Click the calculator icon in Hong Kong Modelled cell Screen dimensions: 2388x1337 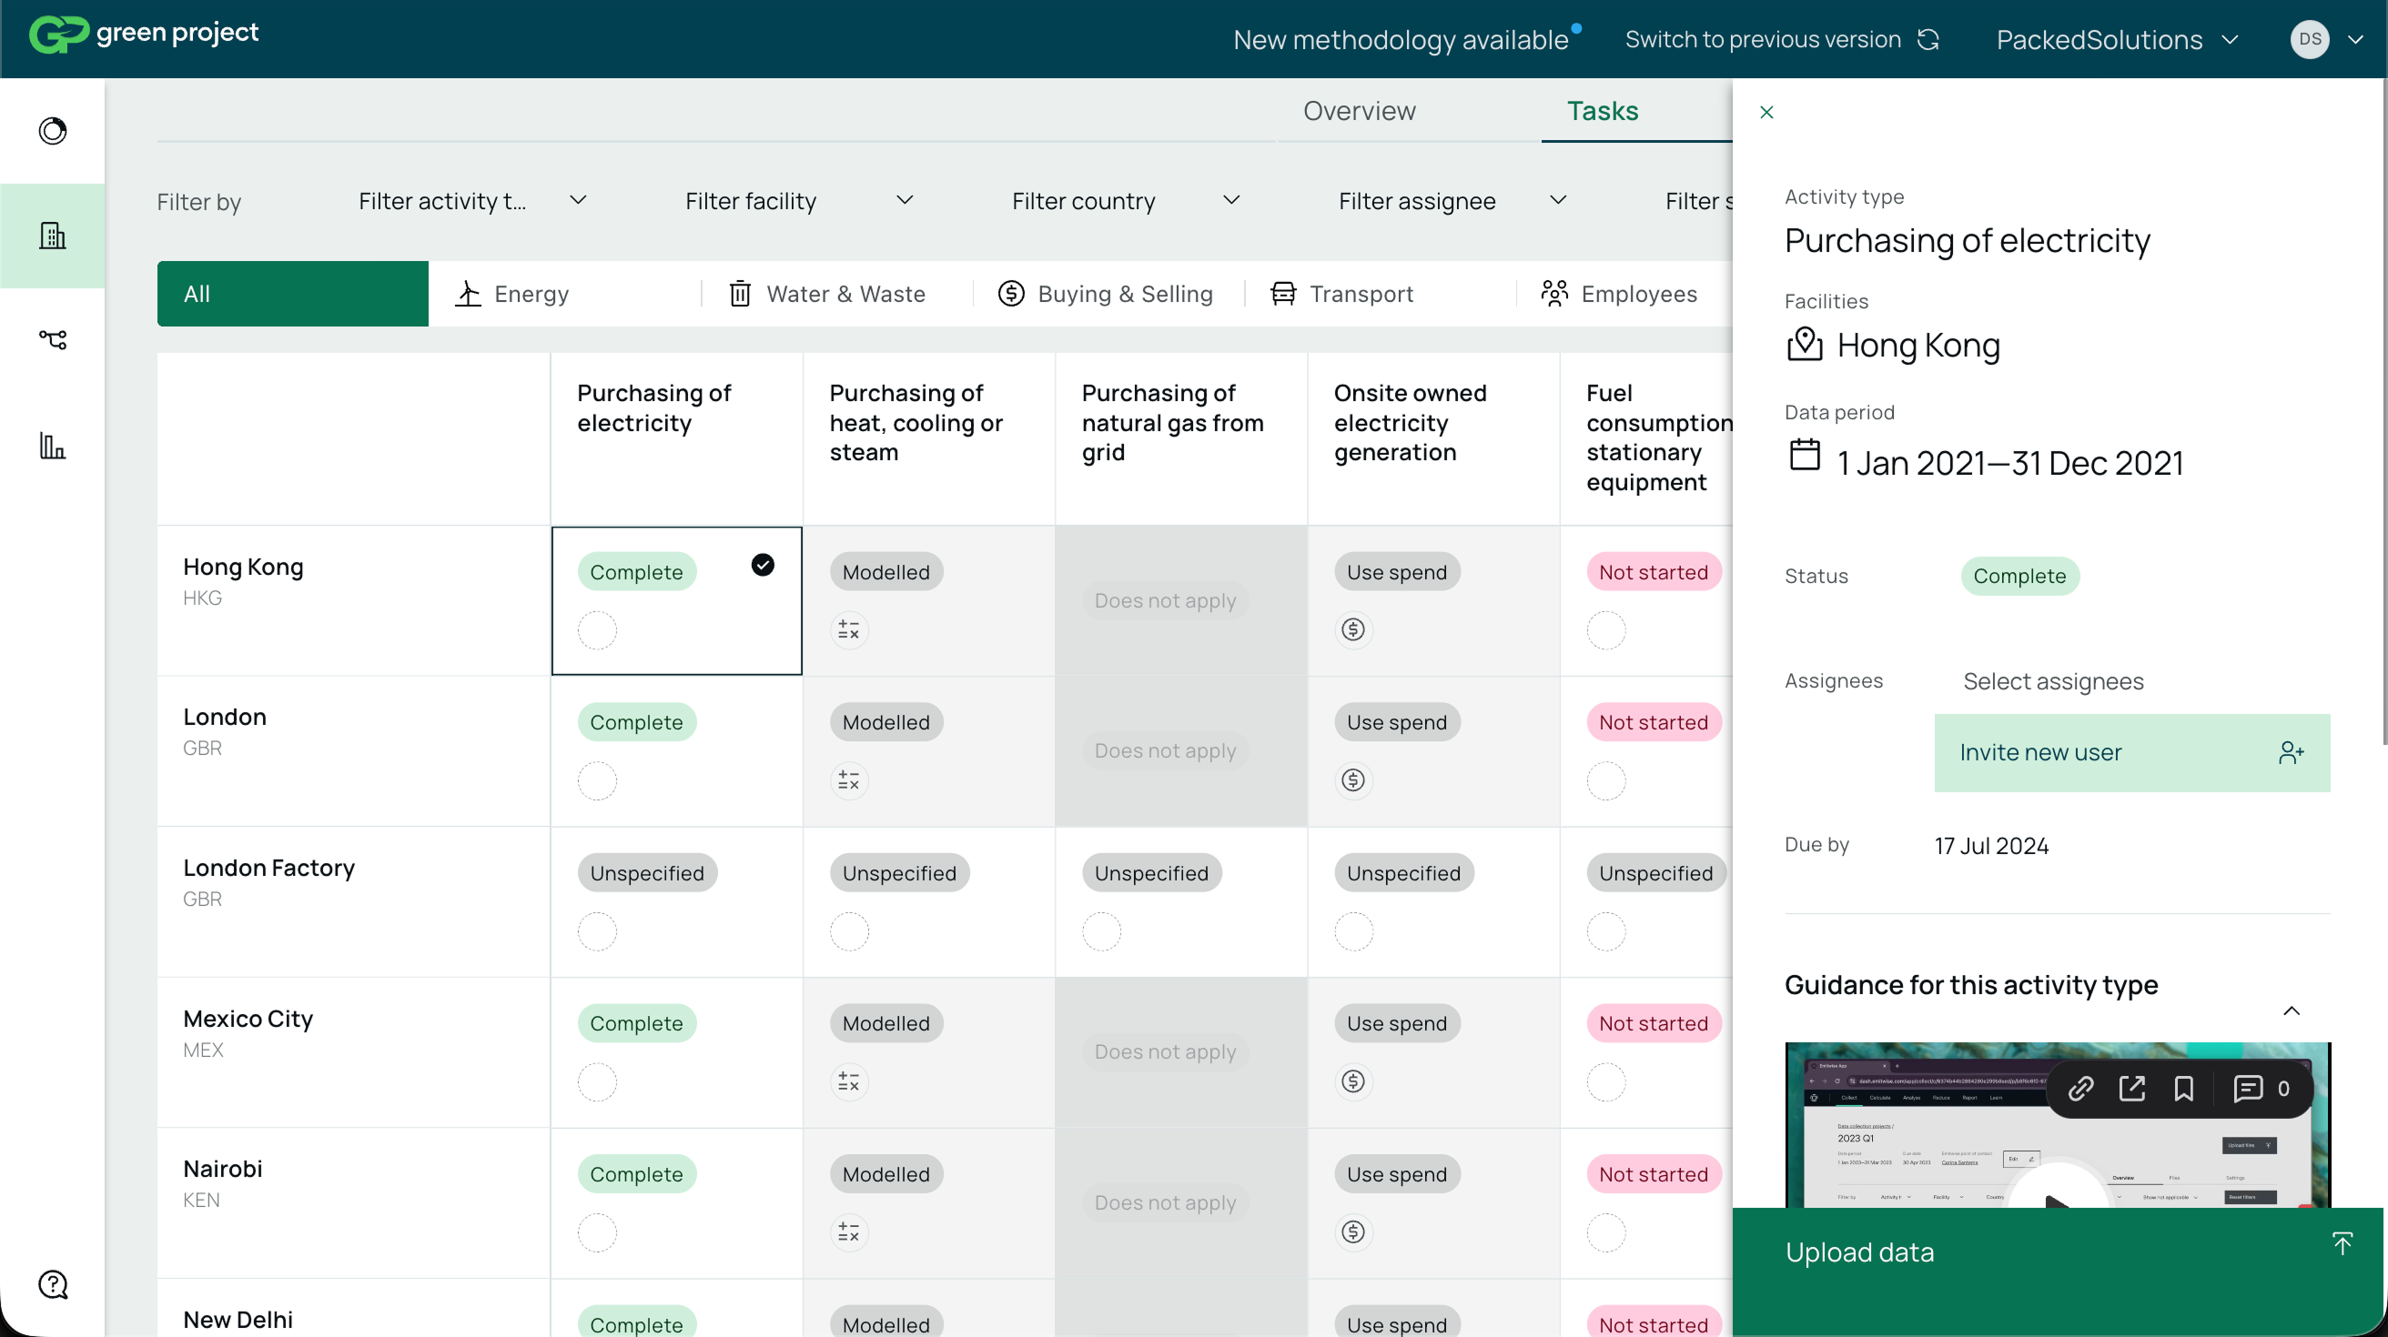tap(848, 630)
